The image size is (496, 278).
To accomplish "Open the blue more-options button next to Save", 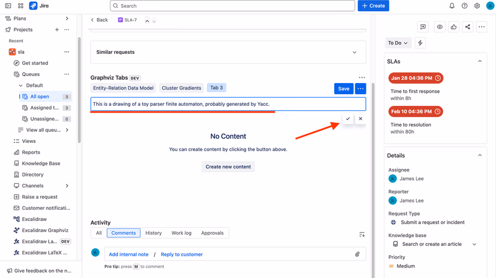I will click(x=361, y=89).
